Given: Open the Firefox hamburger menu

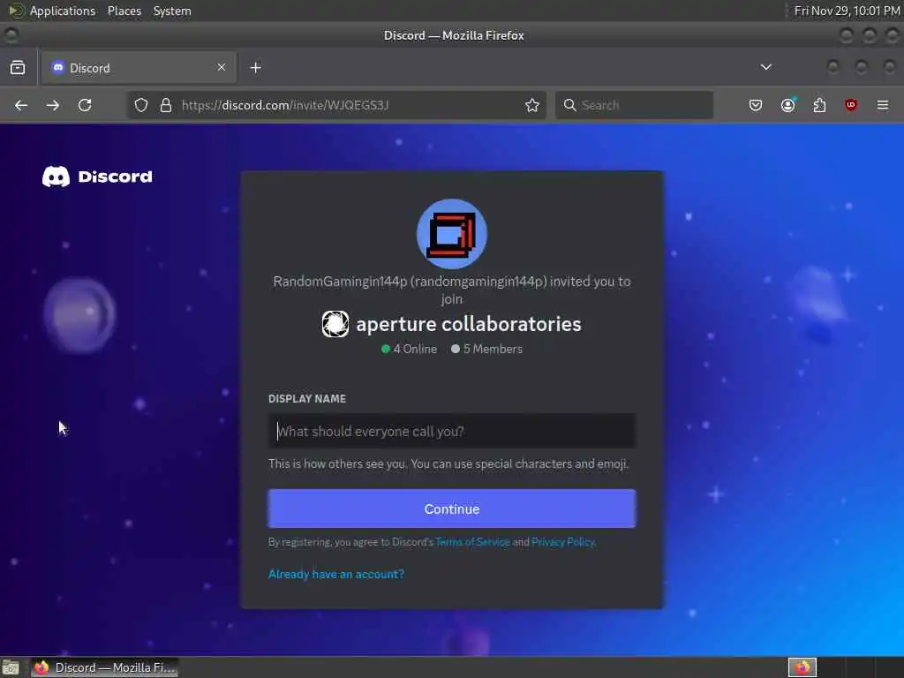Looking at the screenshot, I should click(883, 105).
